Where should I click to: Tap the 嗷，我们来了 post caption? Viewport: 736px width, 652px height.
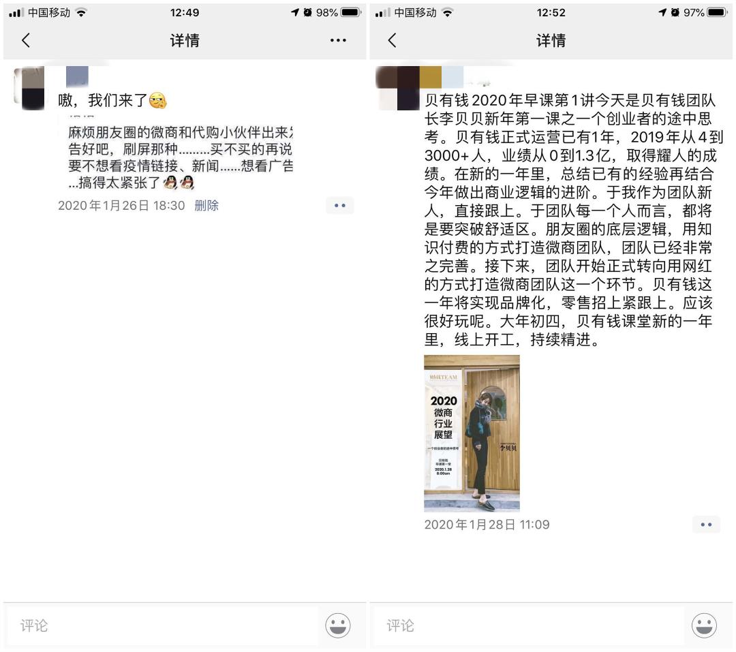pyautogui.click(x=112, y=100)
